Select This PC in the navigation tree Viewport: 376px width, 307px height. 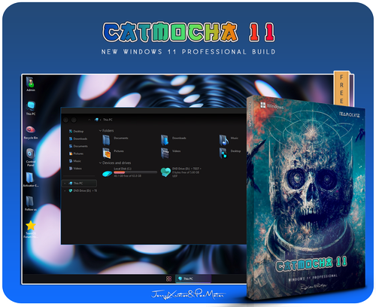pos(79,184)
